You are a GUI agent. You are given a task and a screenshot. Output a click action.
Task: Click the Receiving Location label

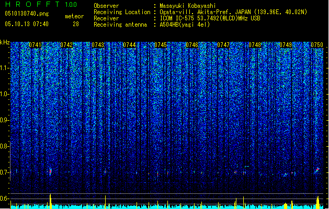122,12
